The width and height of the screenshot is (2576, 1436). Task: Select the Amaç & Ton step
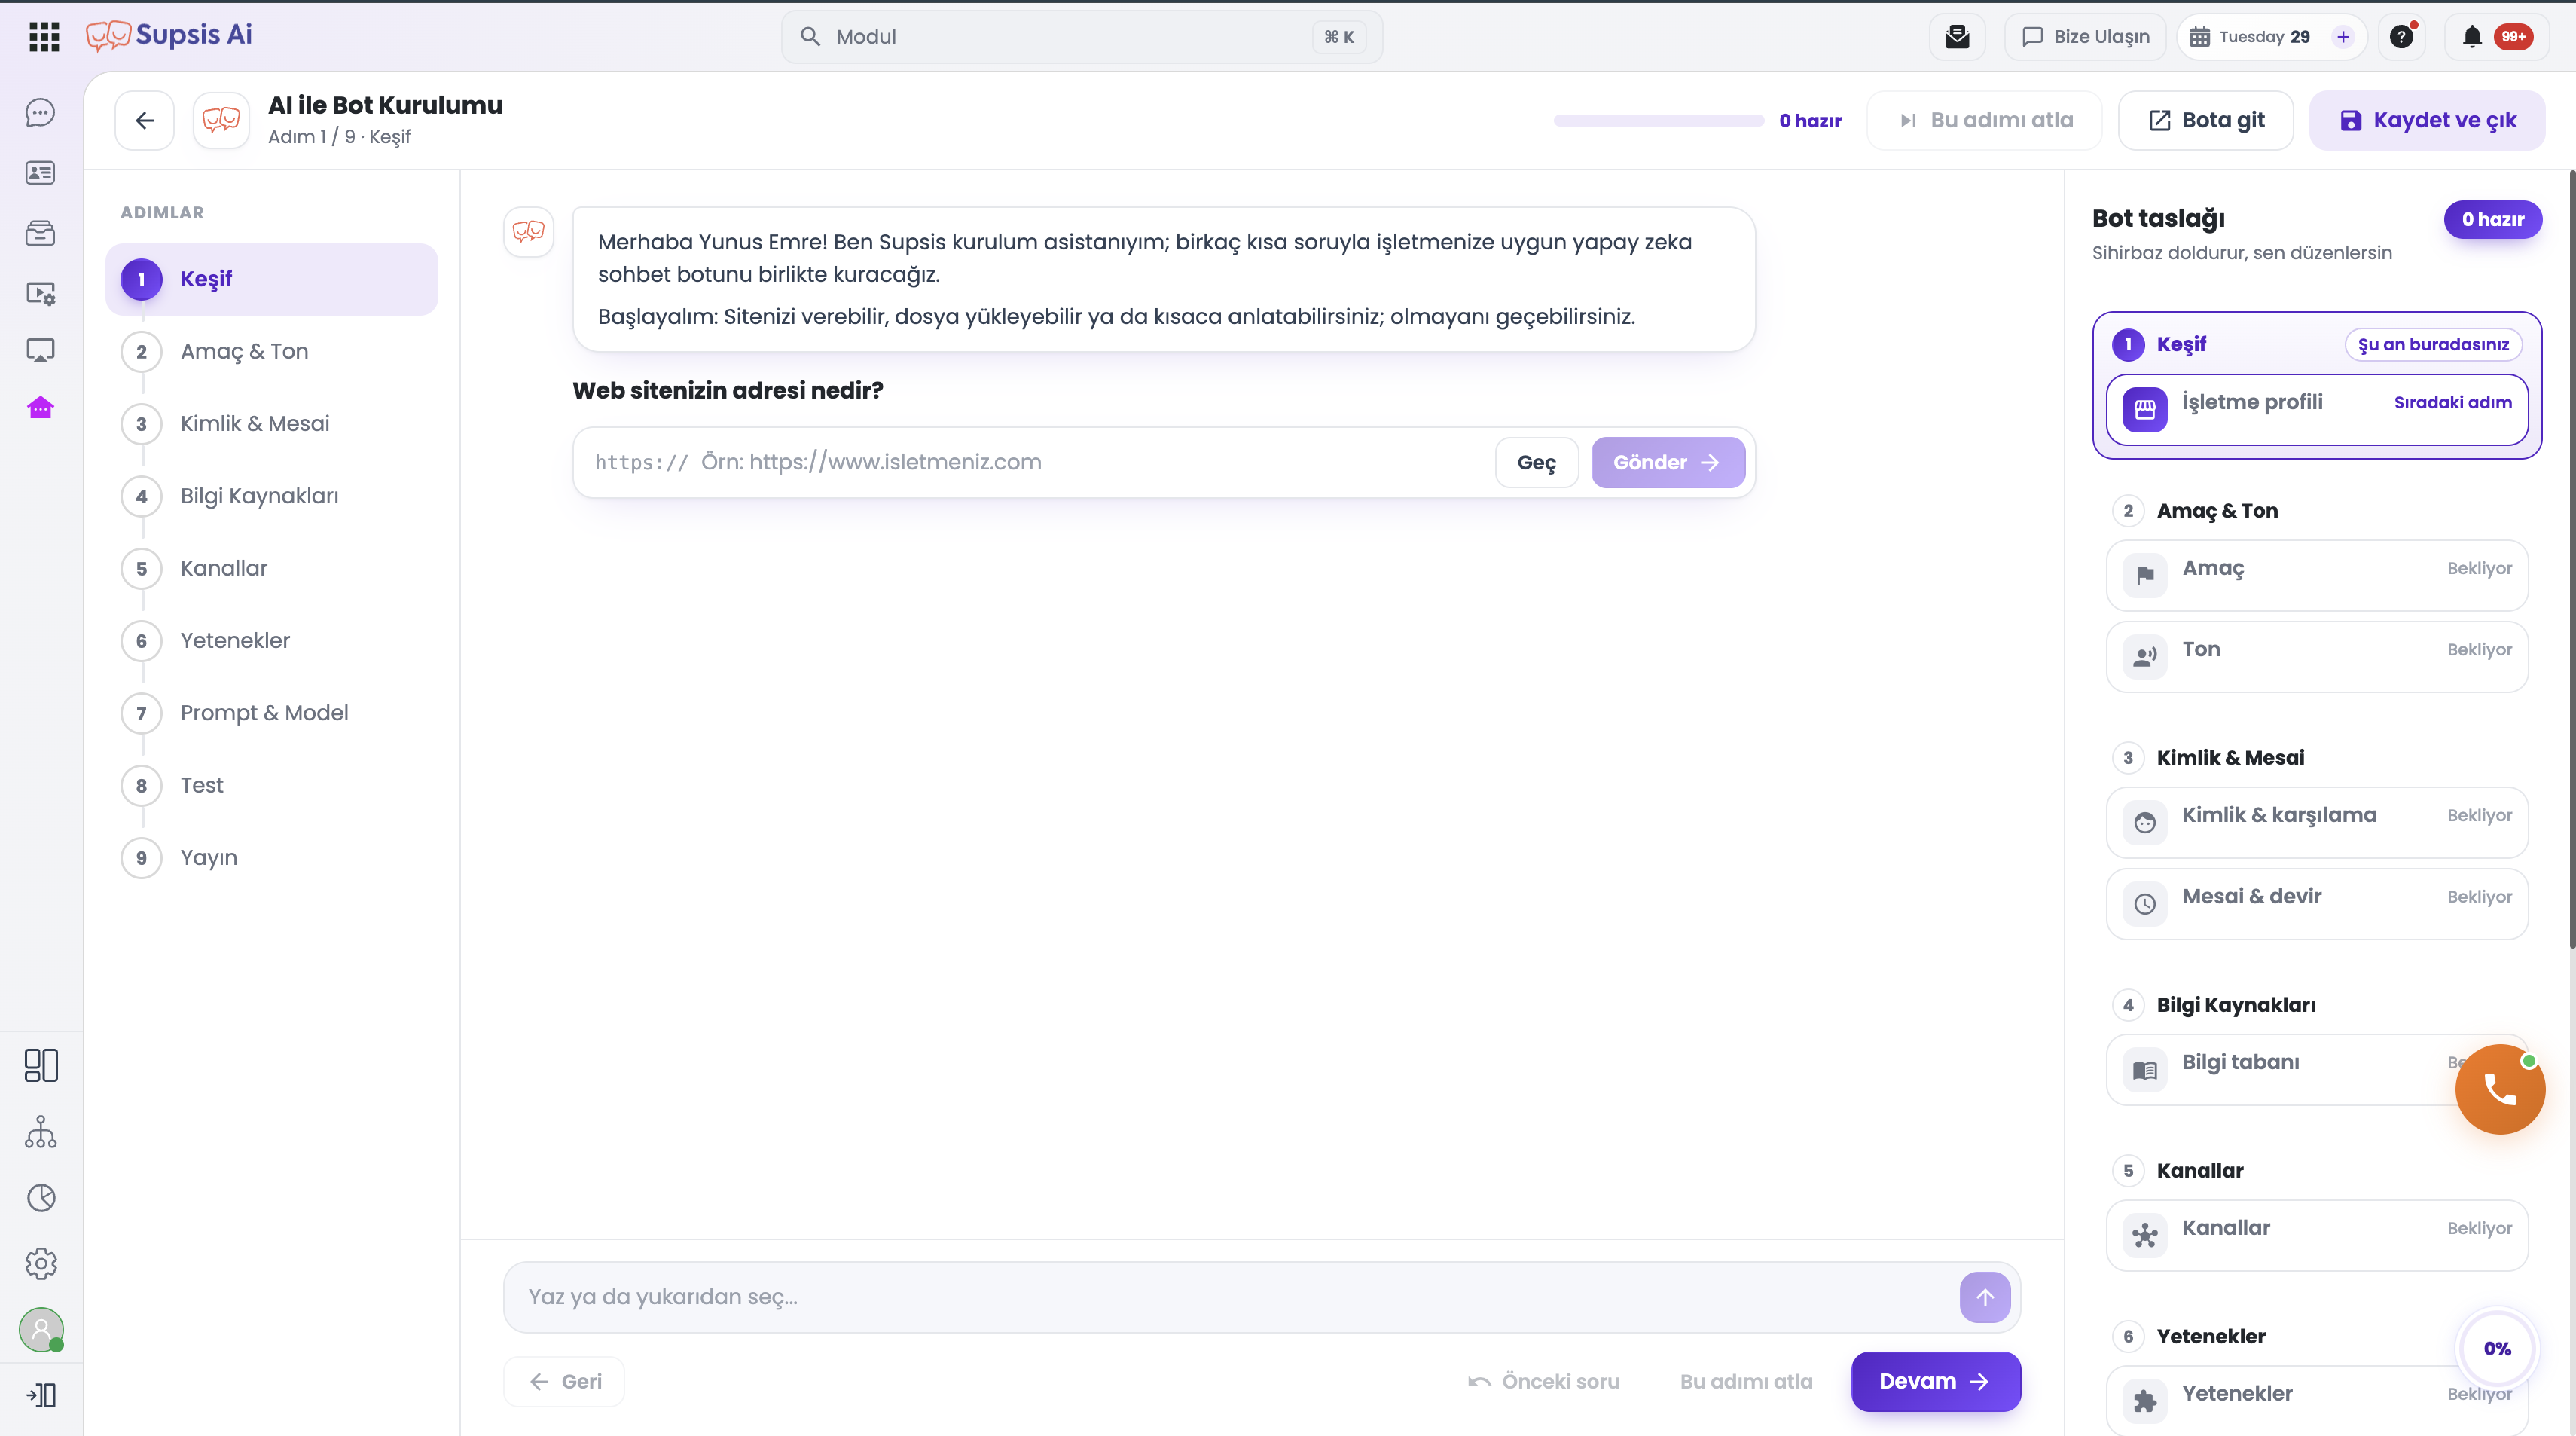(272, 352)
